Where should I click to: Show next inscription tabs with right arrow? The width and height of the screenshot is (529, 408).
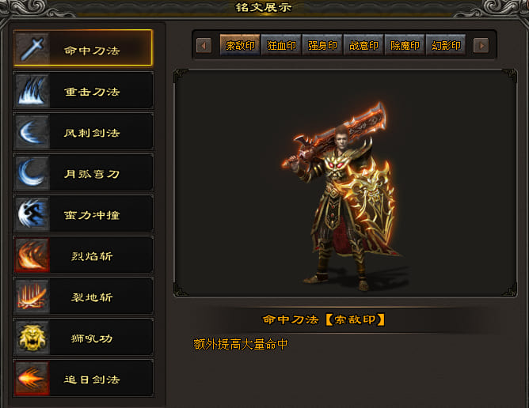pos(481,46)
